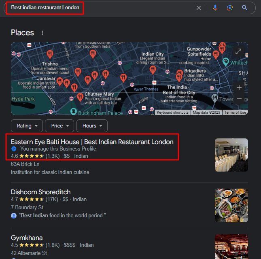Click the Trishna restaurant map pin
Viewport: 261px width, 259px height.
click(50, 54)
